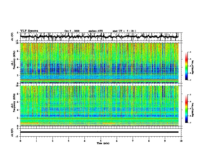The image size is (204, 158).
Task: Click time axis tick label "8"
Action: (149, 141)
